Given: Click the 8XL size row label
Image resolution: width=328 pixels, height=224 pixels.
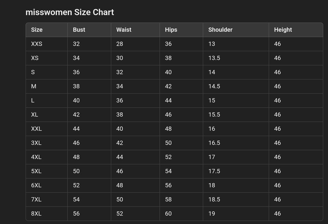Looking at the screenshot, I should tap(36, 213).
